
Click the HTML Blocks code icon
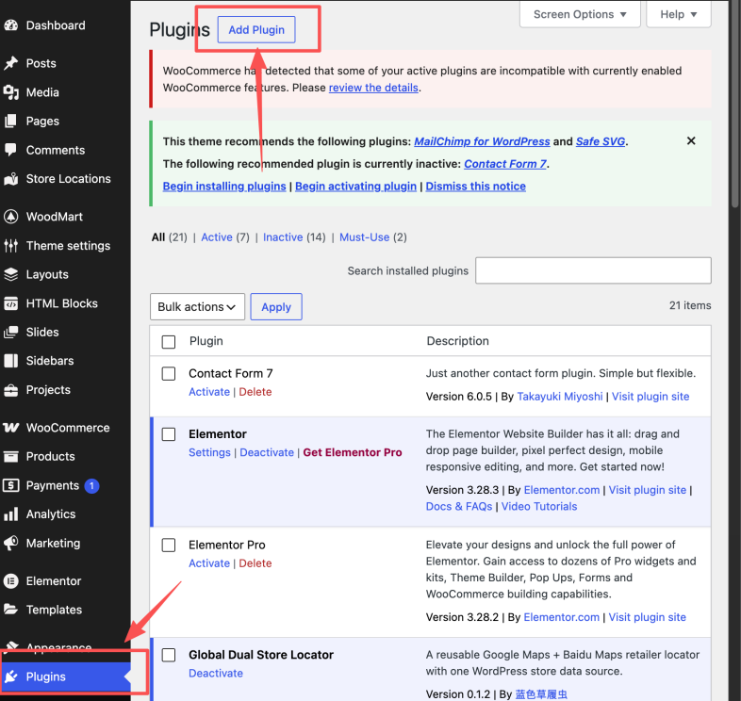(x=11, y=303)
